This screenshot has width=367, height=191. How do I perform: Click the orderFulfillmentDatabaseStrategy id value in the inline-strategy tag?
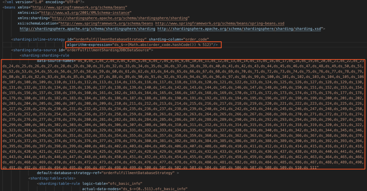point(107,39)
